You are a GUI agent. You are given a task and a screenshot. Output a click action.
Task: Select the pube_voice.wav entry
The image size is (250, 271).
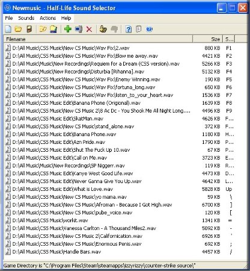pyautogui.click(x=72, y=213)
